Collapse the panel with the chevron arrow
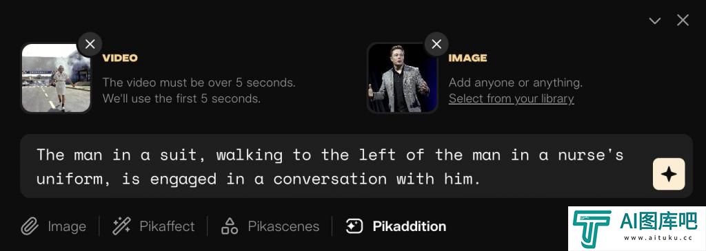The height and width of the screenshot is (251, 706). click(655, 21)
